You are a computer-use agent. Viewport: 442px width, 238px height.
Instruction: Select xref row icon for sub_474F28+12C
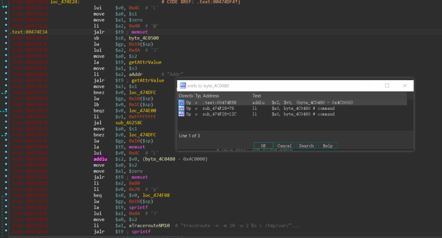[x=181, y=114]
